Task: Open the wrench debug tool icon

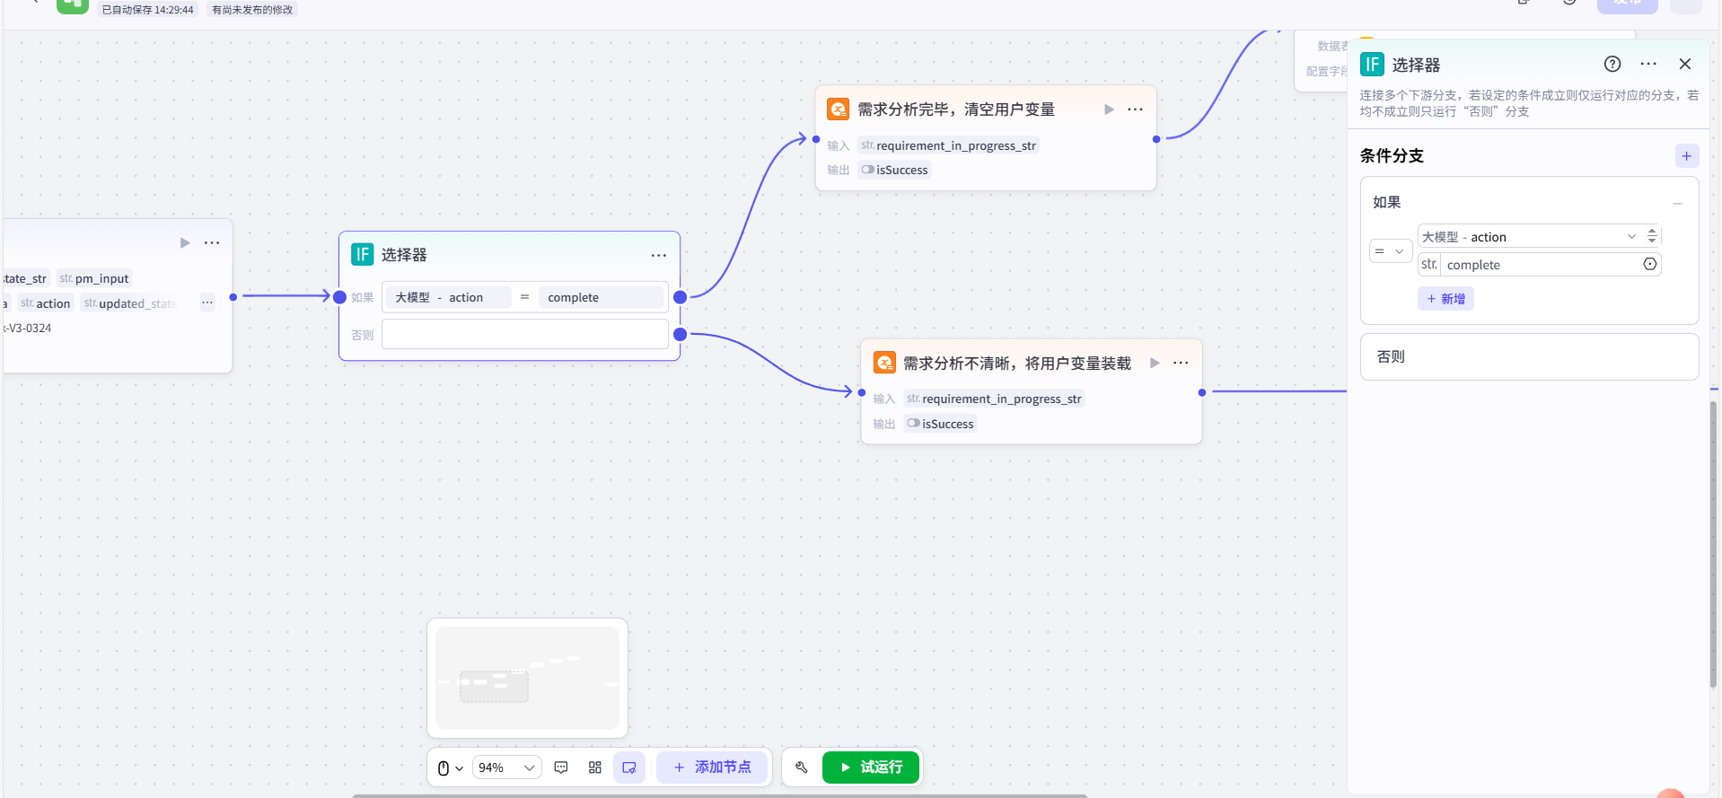Action: point(802,767)
